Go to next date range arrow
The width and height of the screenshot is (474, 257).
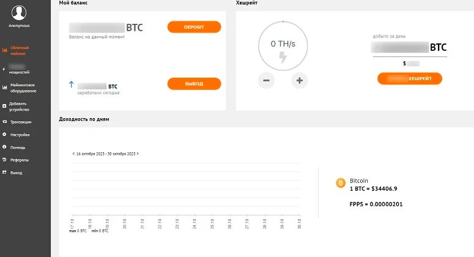tap(138, 154)
